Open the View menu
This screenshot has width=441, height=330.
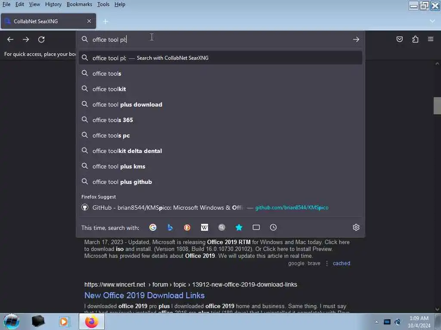point(34,4)
